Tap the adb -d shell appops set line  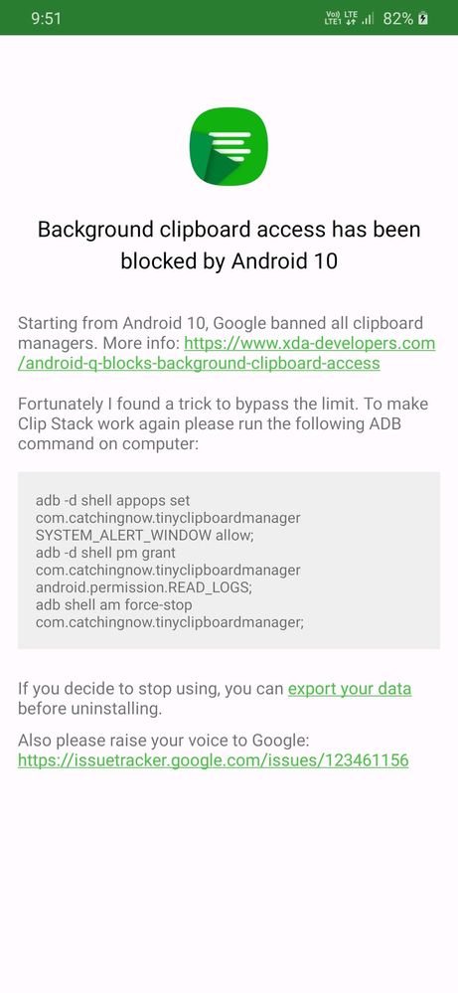pos(112,500)
